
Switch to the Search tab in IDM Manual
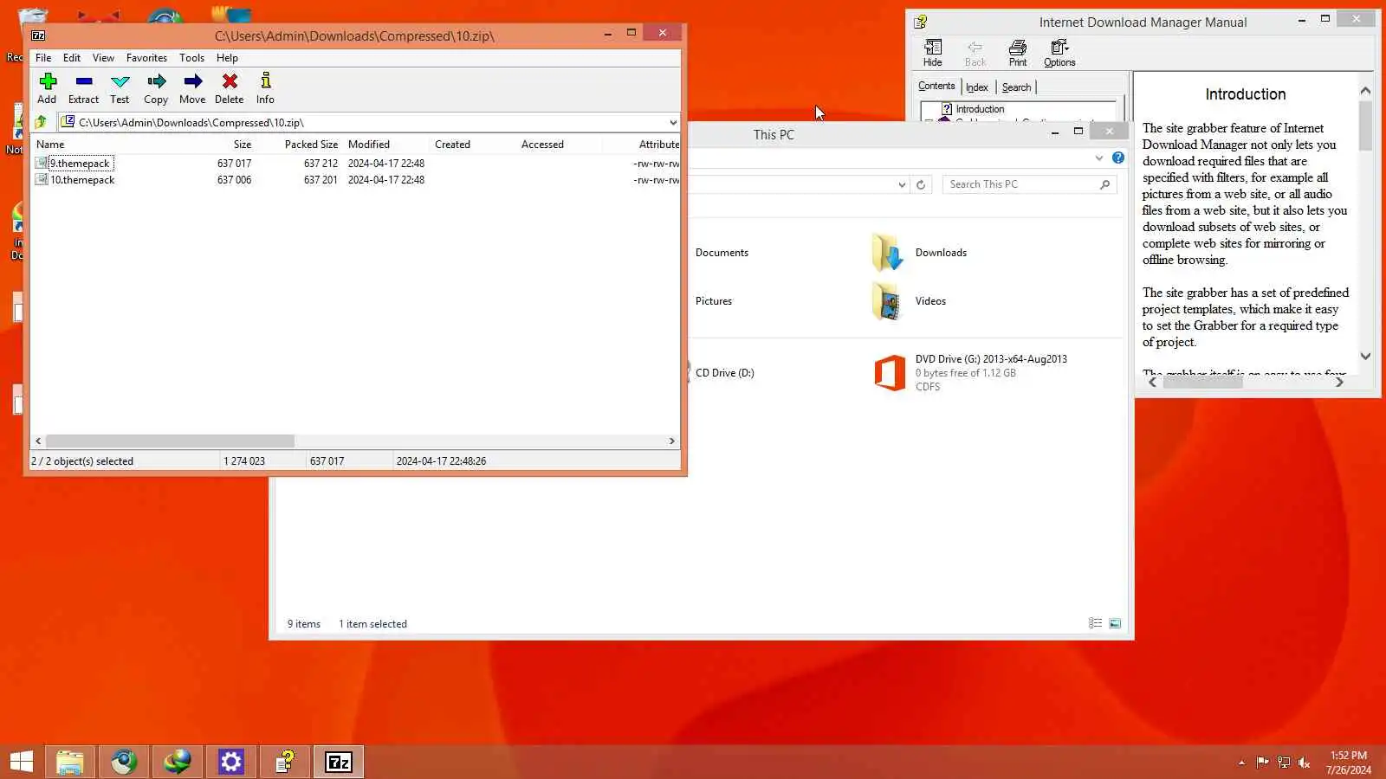pos(1016,87)
